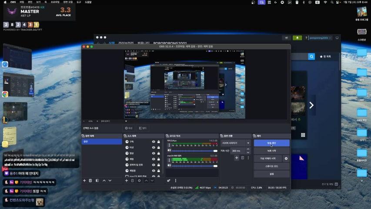Switch to the 라이브러리 tab in background window
Viewport: 371px width, 209px height.
(x=126, y=44)
